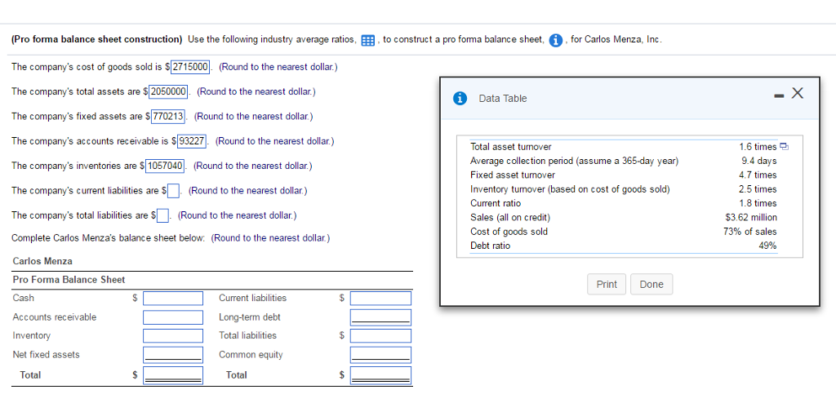Select the cost of goods sold field 2715000
The image size is (836, 403).
tap(190, 67)
